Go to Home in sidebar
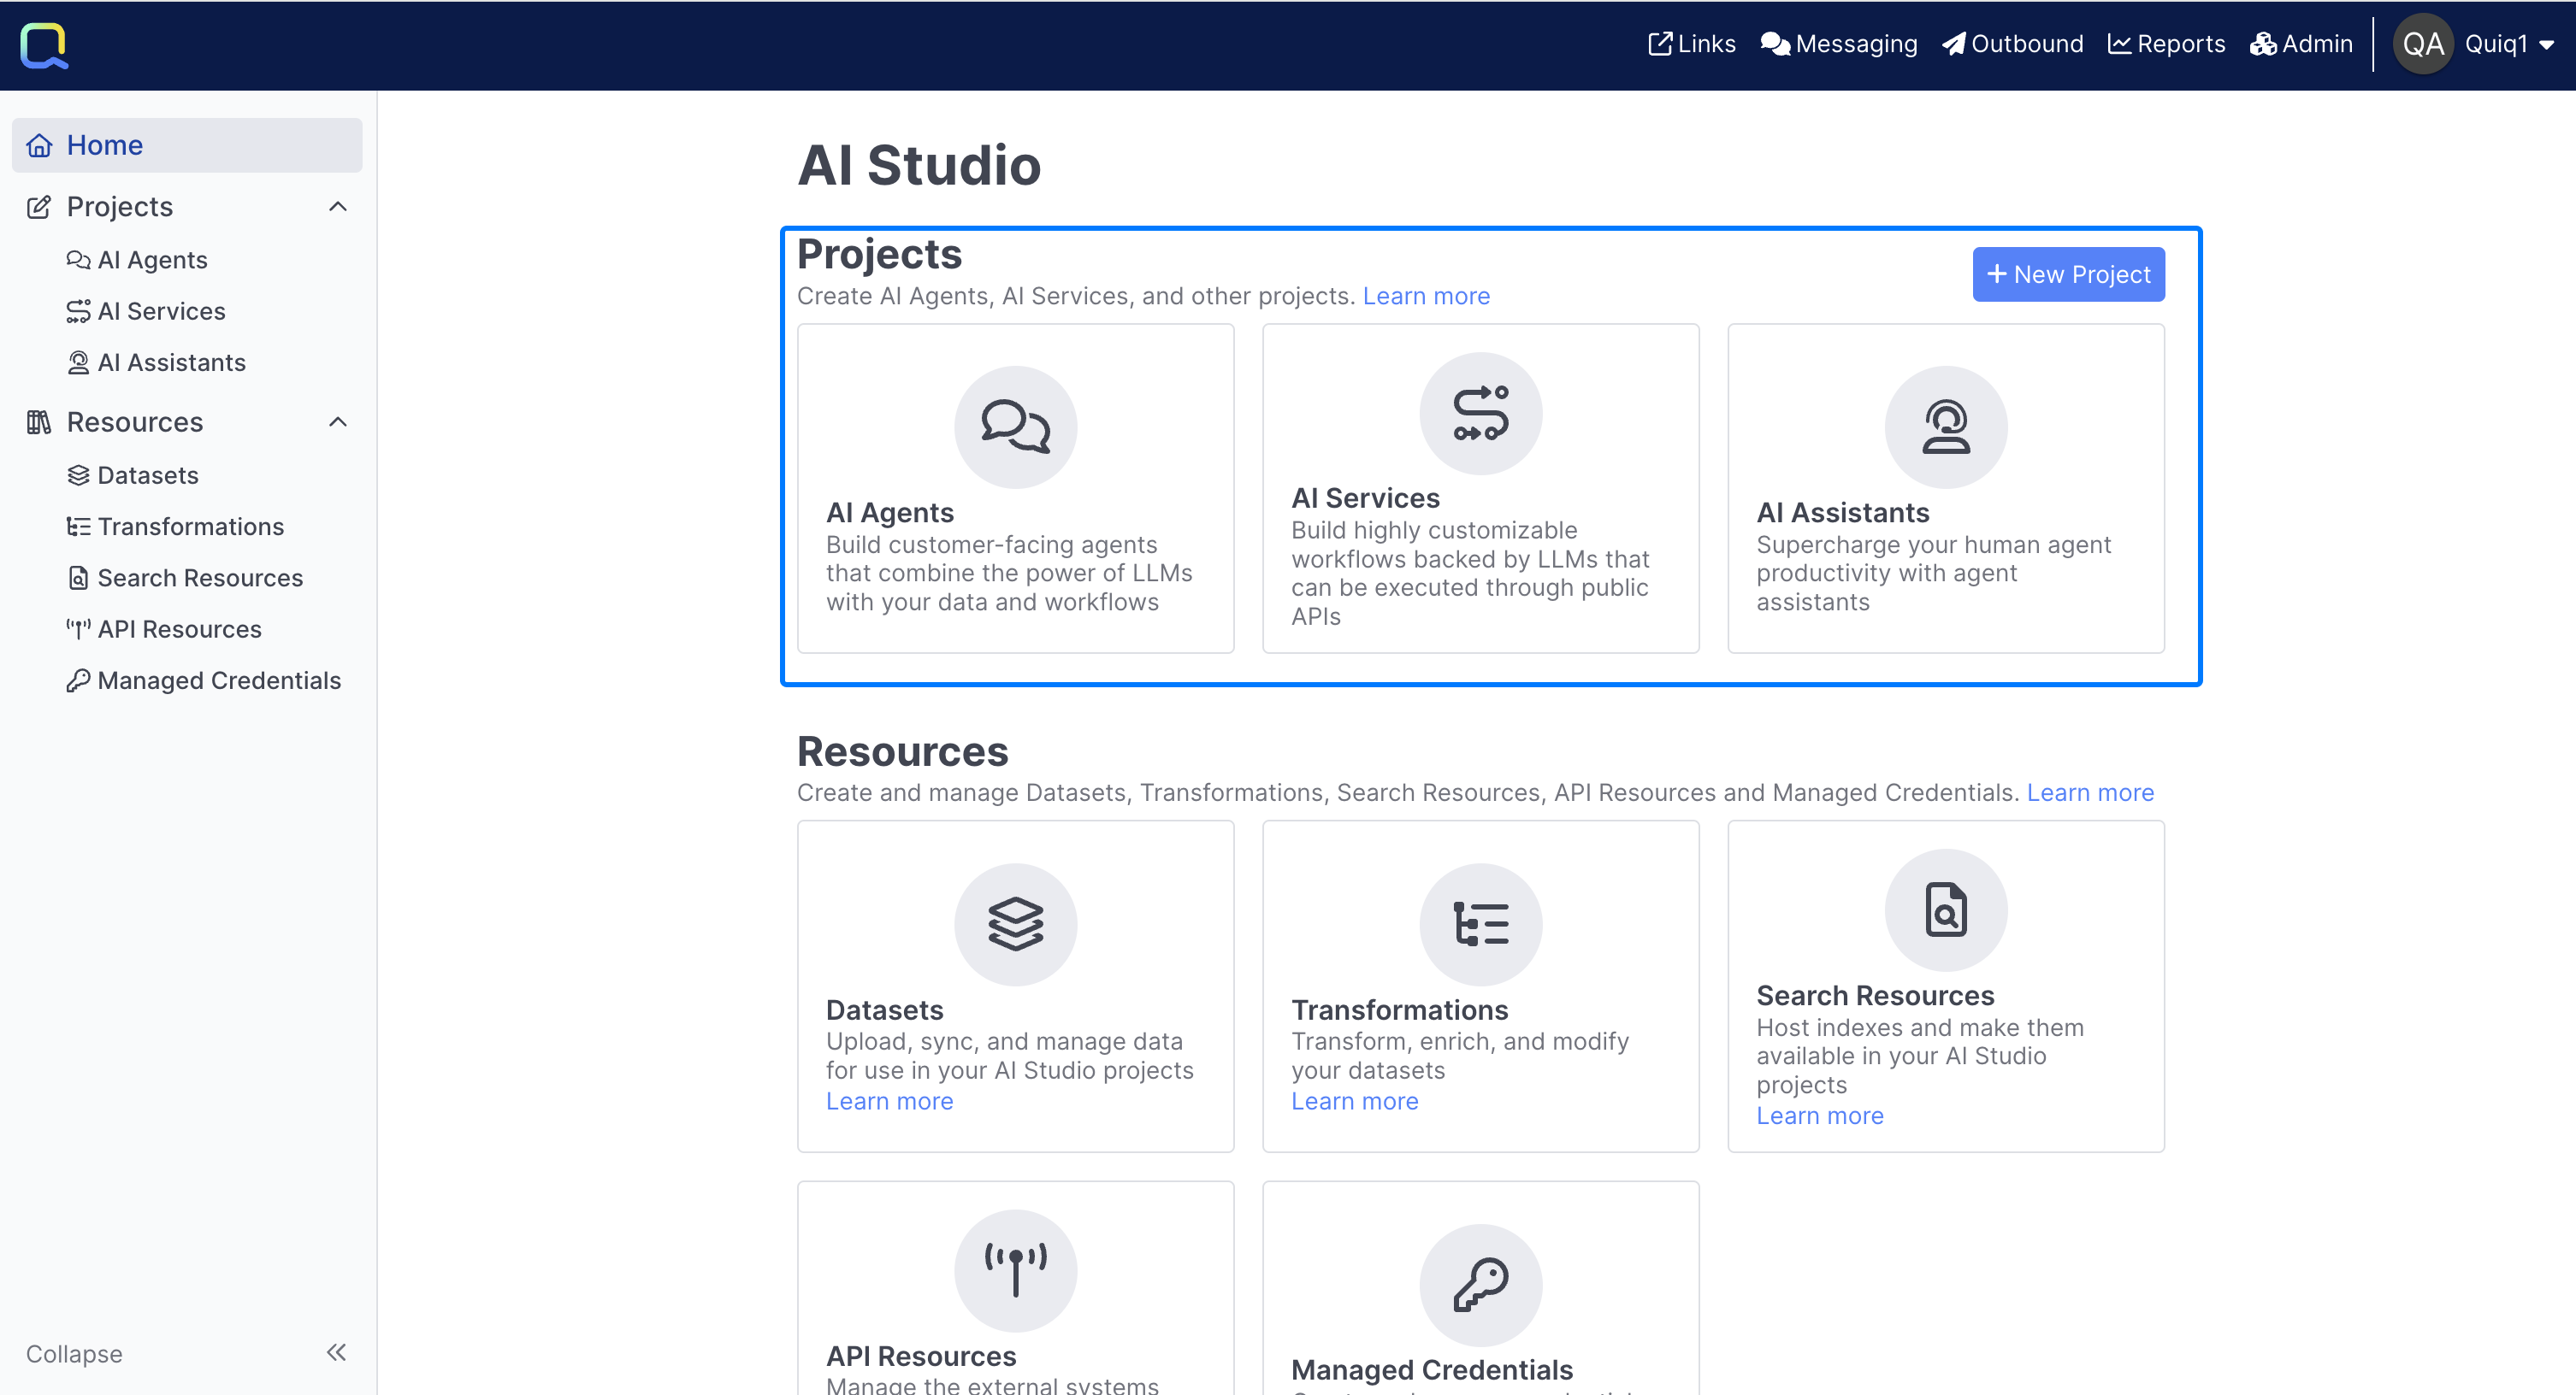 click(104, 145)
